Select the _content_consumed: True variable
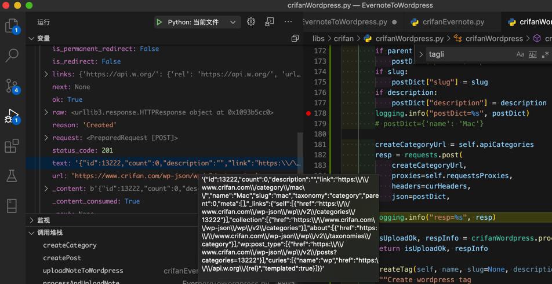The width and height of the screenshot is (552, 284). tap(96, 201)
